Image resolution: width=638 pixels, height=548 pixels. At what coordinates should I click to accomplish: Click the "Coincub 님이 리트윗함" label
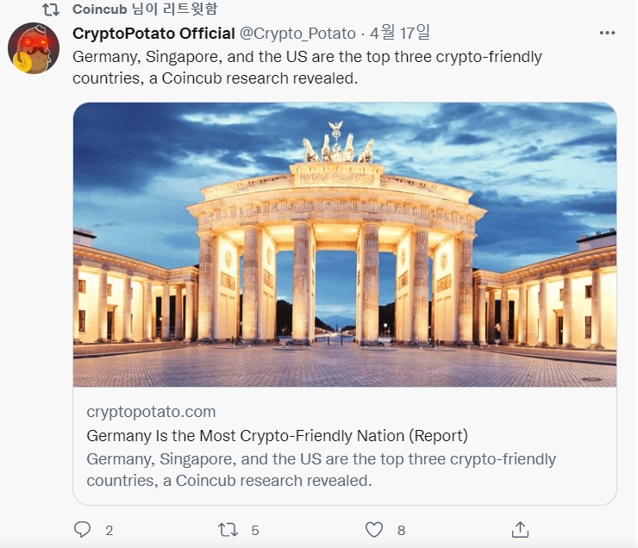pos(145,9)
